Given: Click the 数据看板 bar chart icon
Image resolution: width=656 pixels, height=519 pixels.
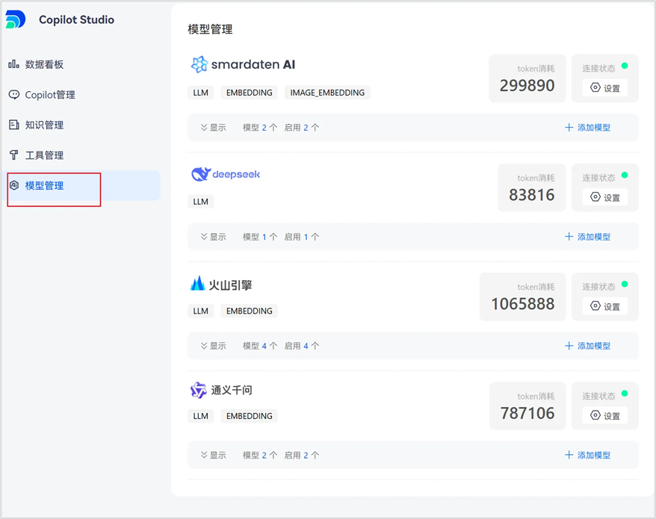Looking at the screenshot, I should point(13,64).
